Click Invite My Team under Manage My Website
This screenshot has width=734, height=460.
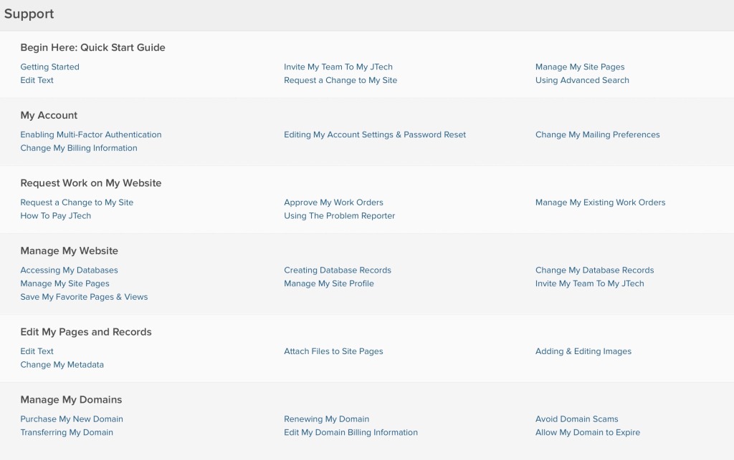coord(590,283)
